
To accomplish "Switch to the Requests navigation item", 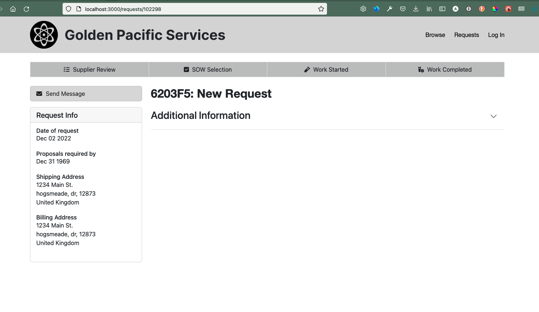I will [x=466, y=35].
